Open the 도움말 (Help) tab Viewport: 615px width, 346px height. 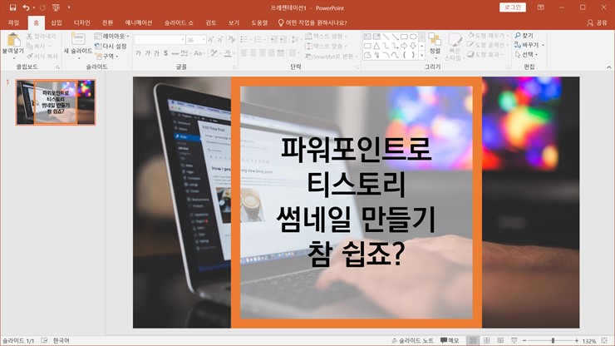(259, 22)
